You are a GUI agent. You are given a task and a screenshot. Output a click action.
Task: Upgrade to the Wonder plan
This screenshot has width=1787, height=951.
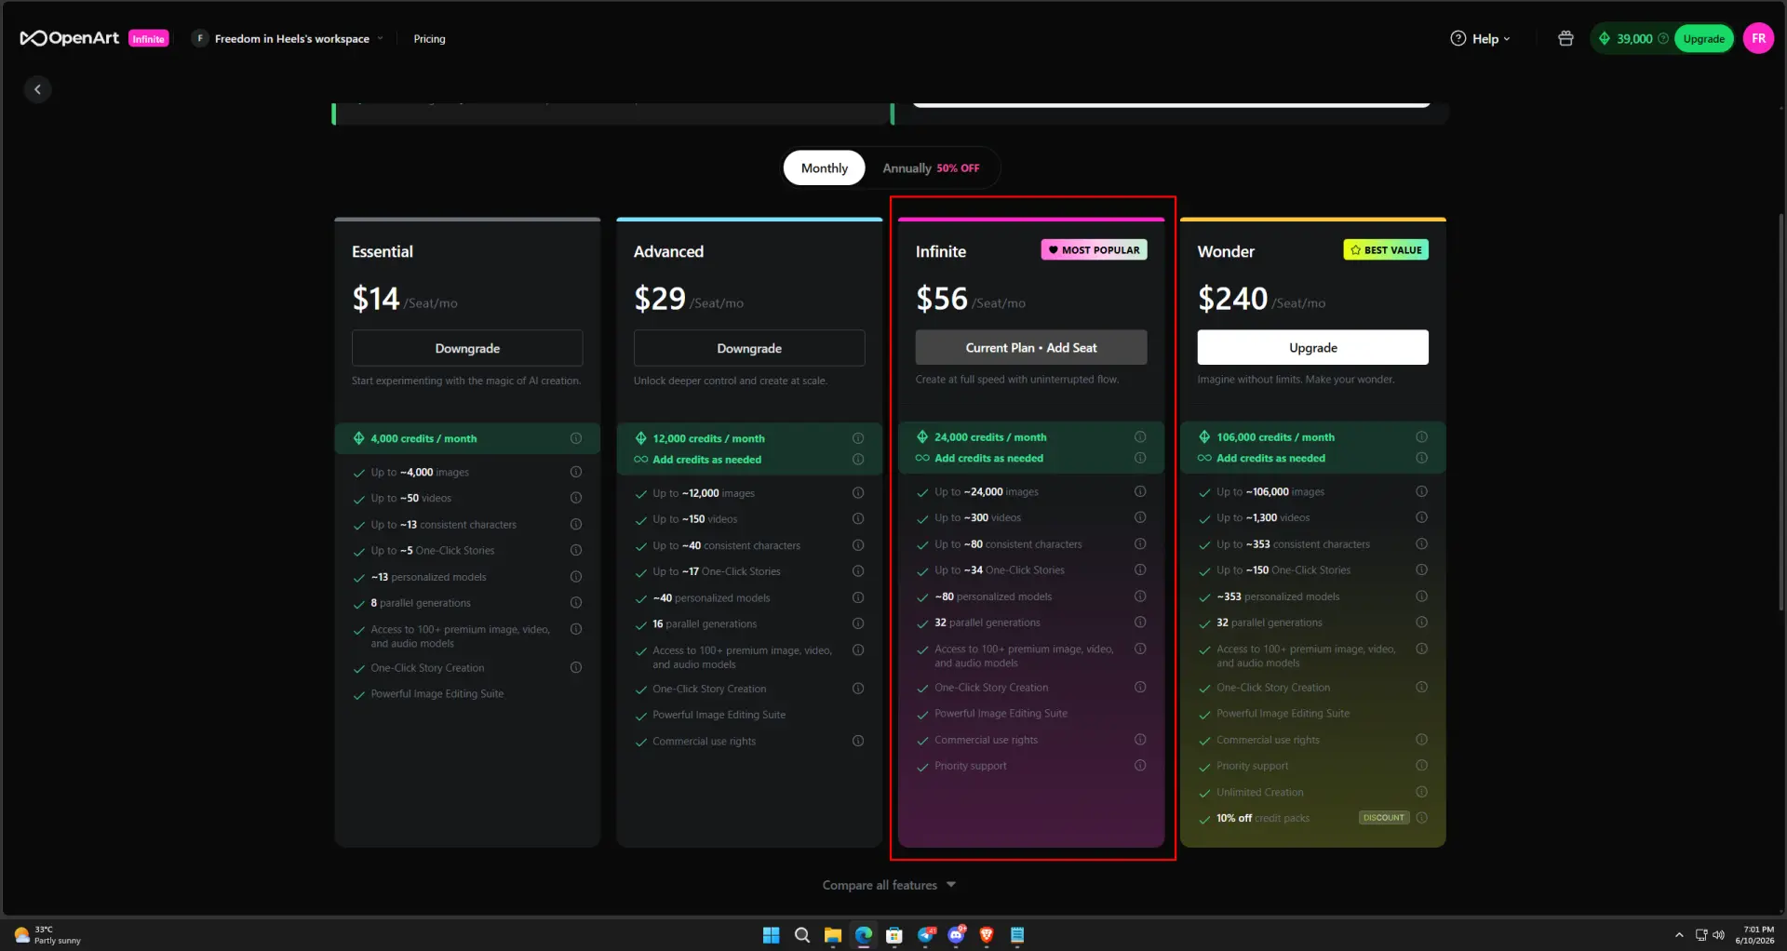1313,347
